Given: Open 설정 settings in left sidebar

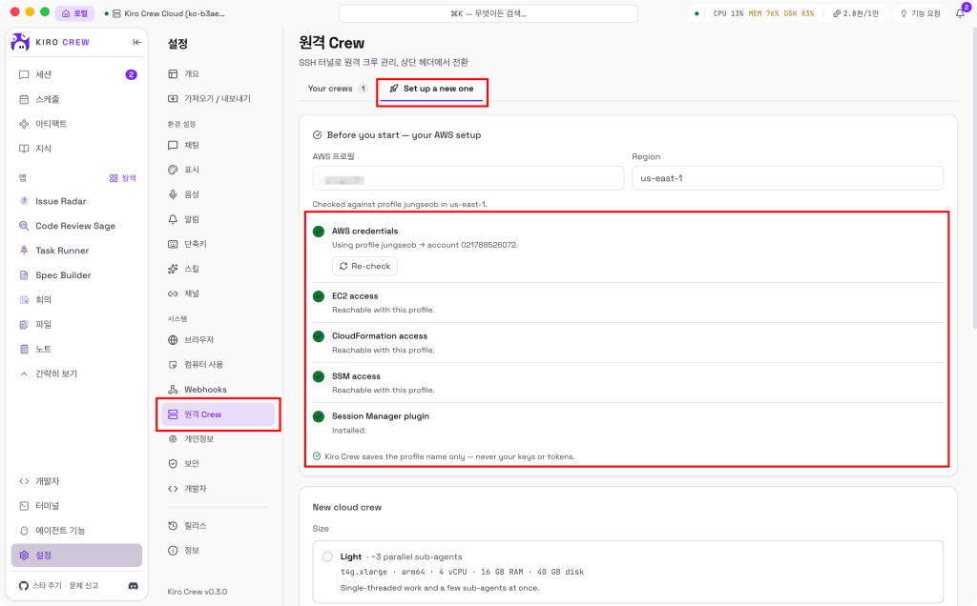Looking at the screenshot, I should pos(76,555).
